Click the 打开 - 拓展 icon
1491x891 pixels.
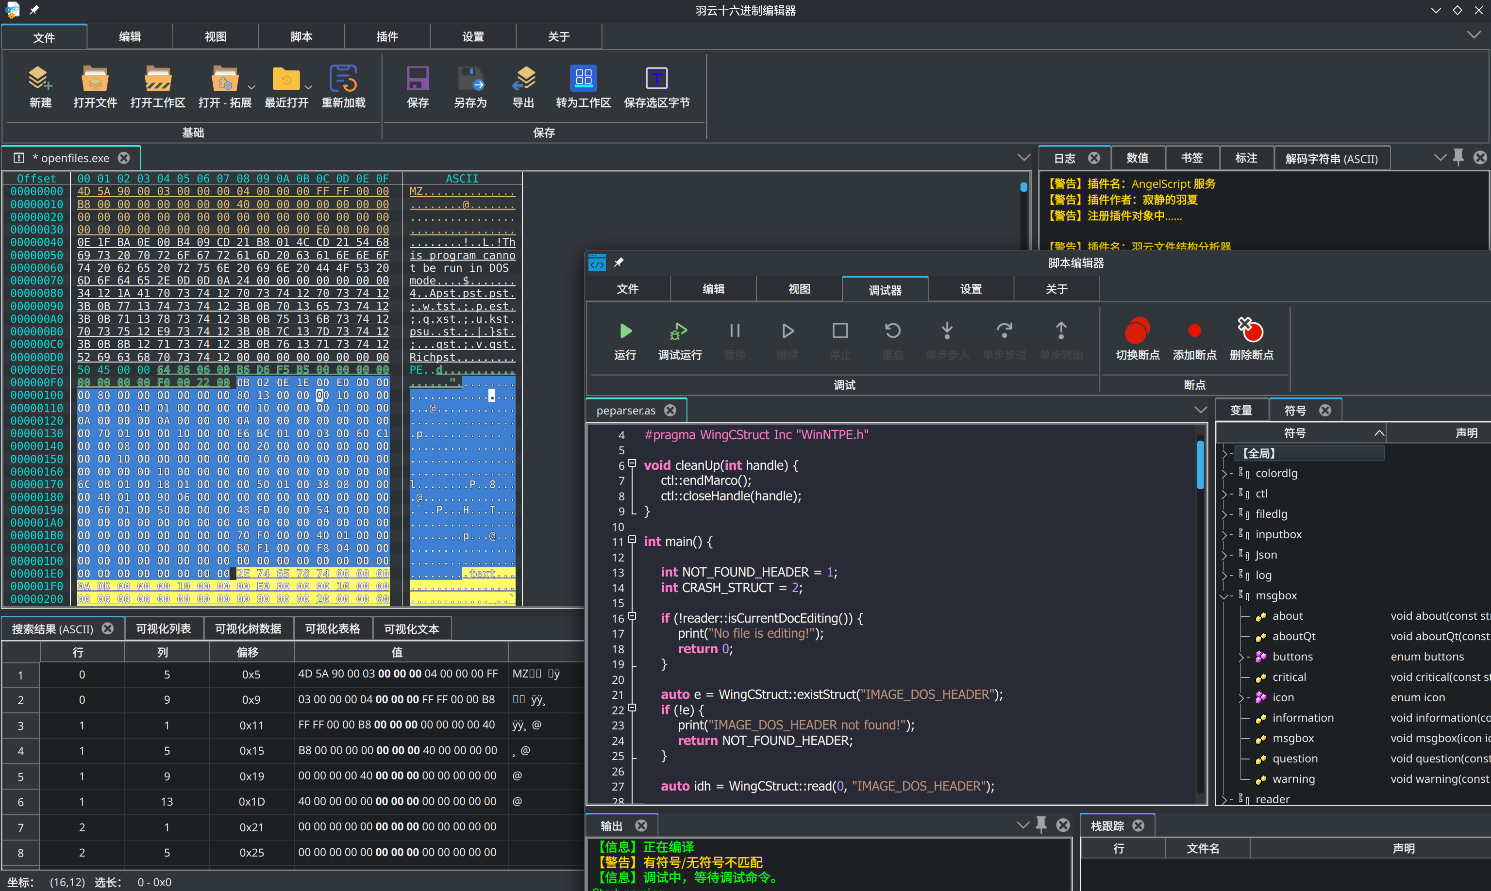point(225,78)
